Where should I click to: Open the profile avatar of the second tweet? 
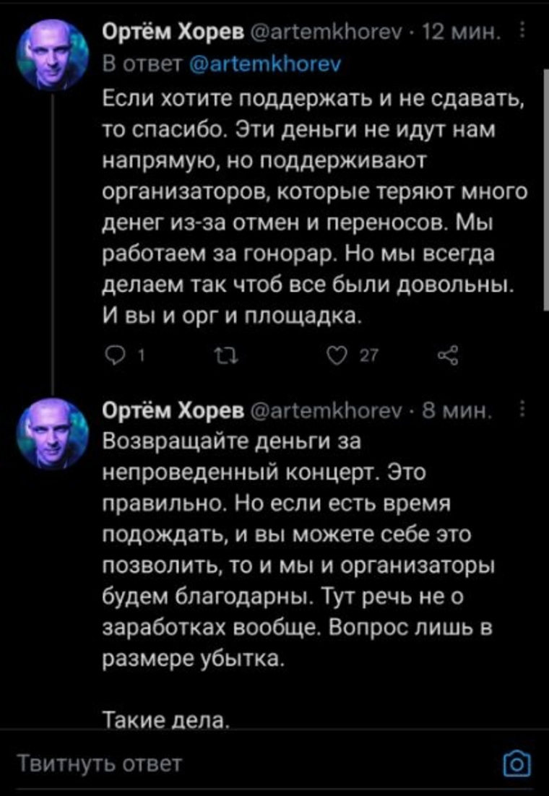pyautogui.click(x=53, y=433)
